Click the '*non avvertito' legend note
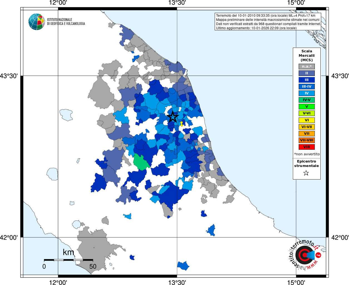Image resolution: width=349 pixels, height=285 pixels. coord(307,154)
